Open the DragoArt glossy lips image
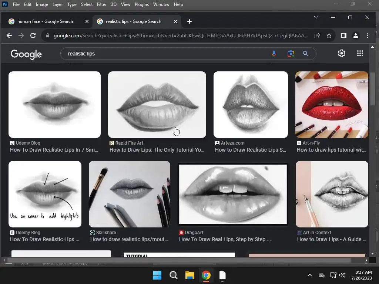379x284 pixels. 233,194
